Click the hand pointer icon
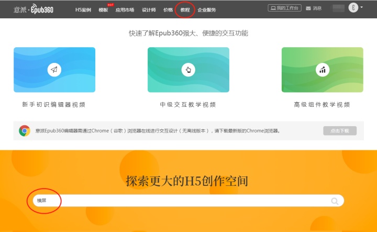377x232 pixels. coord(188,70)
